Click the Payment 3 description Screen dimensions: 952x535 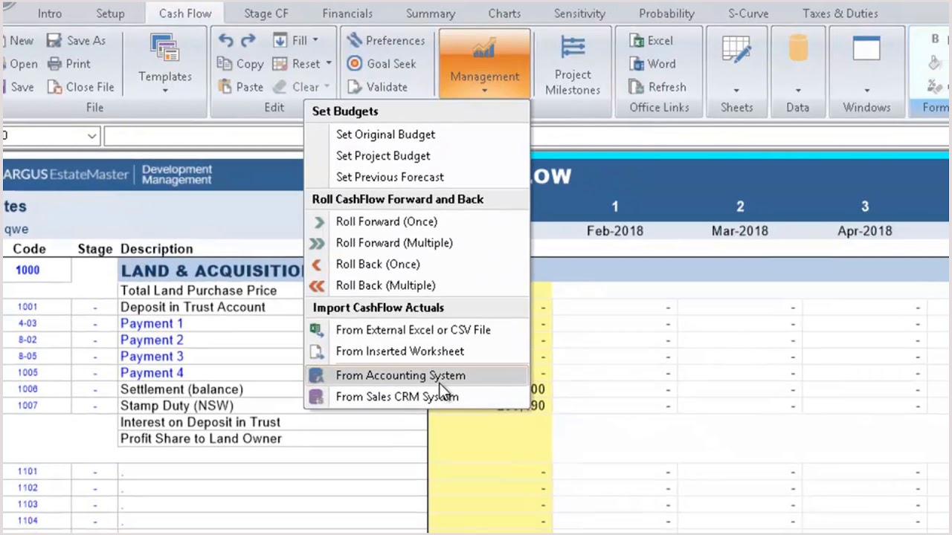click(152, 356)
